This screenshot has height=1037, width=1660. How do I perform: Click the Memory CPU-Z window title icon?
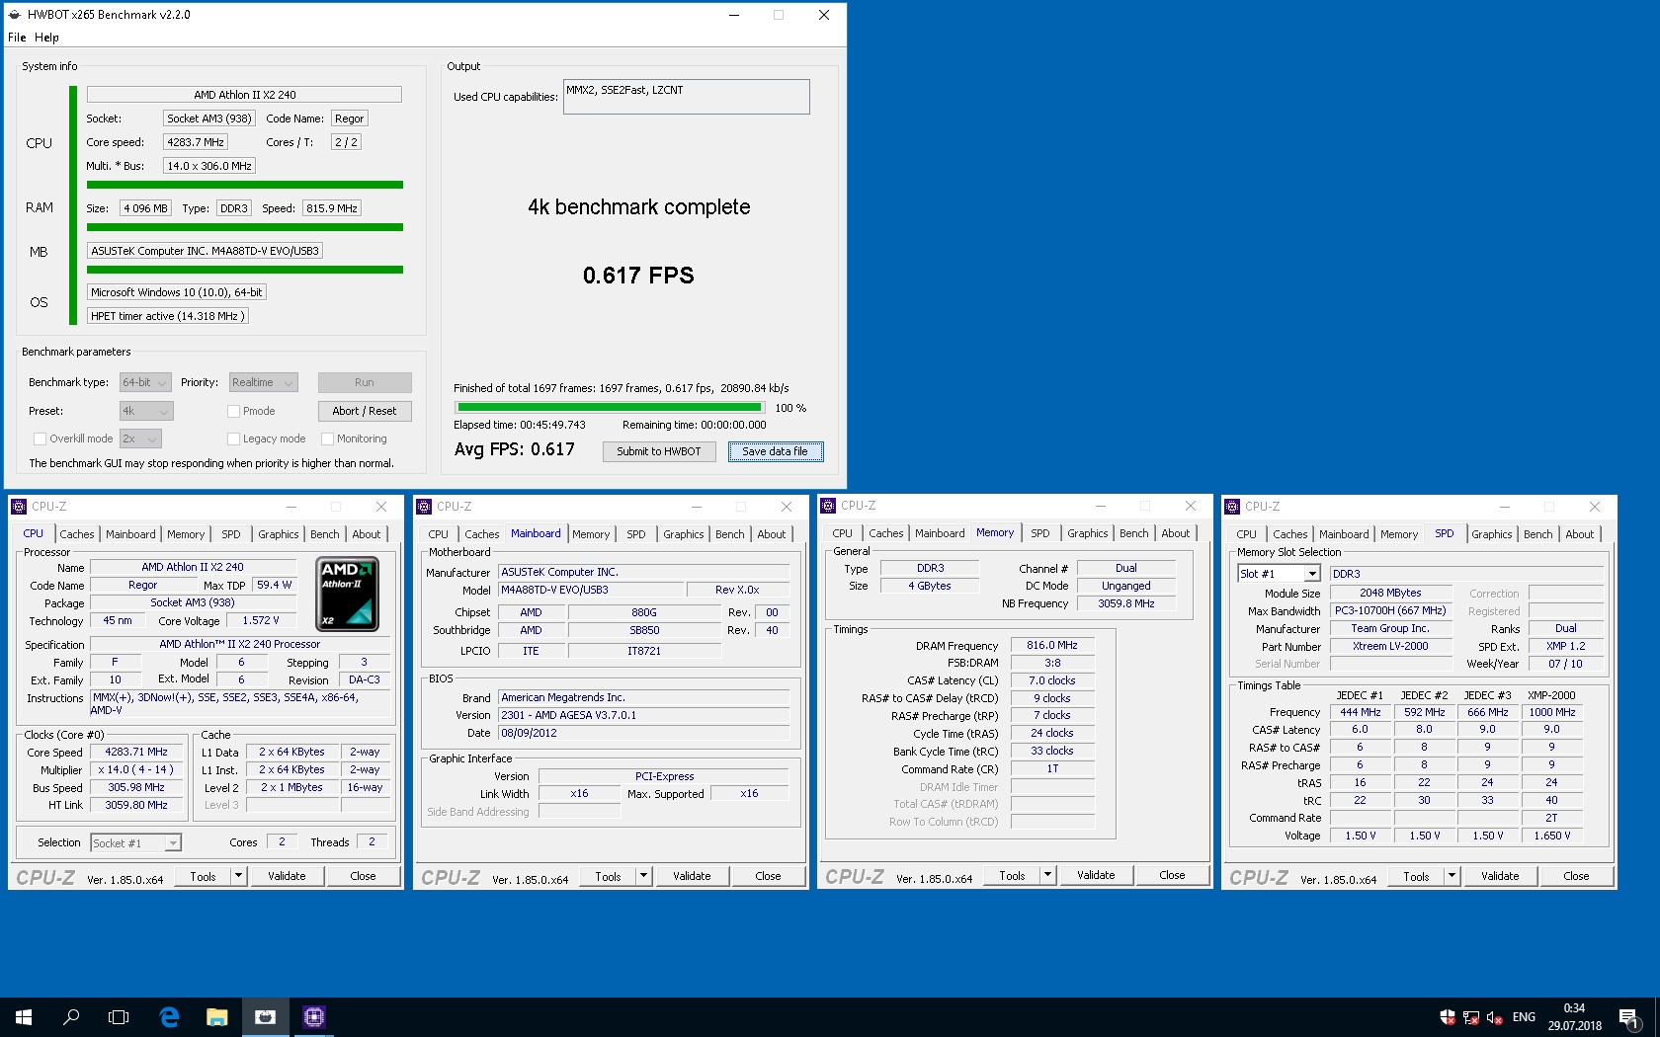[828, 506]
